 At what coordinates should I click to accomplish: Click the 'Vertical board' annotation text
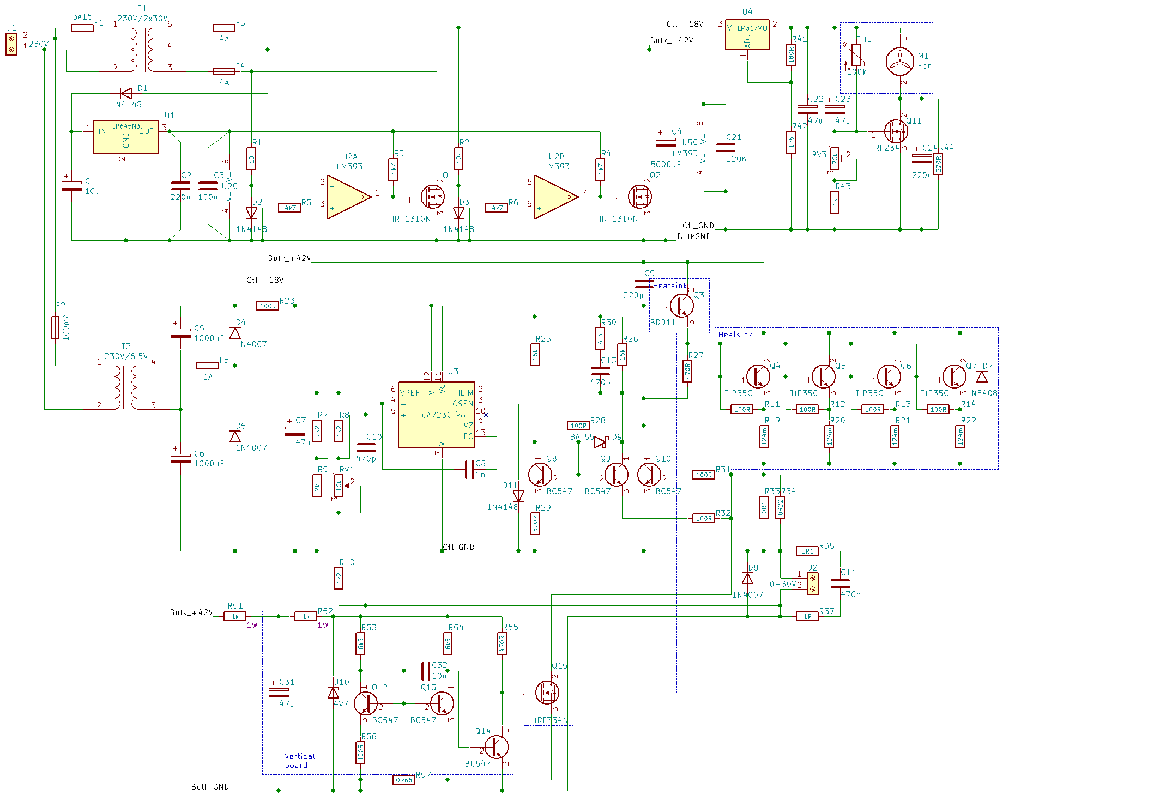pyautogui.click(x=300, y=761)
